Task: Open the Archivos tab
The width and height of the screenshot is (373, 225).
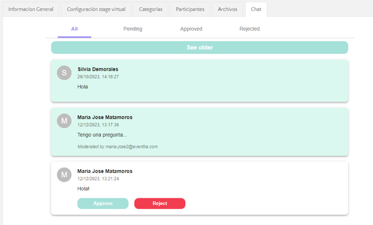Action: 227,9
